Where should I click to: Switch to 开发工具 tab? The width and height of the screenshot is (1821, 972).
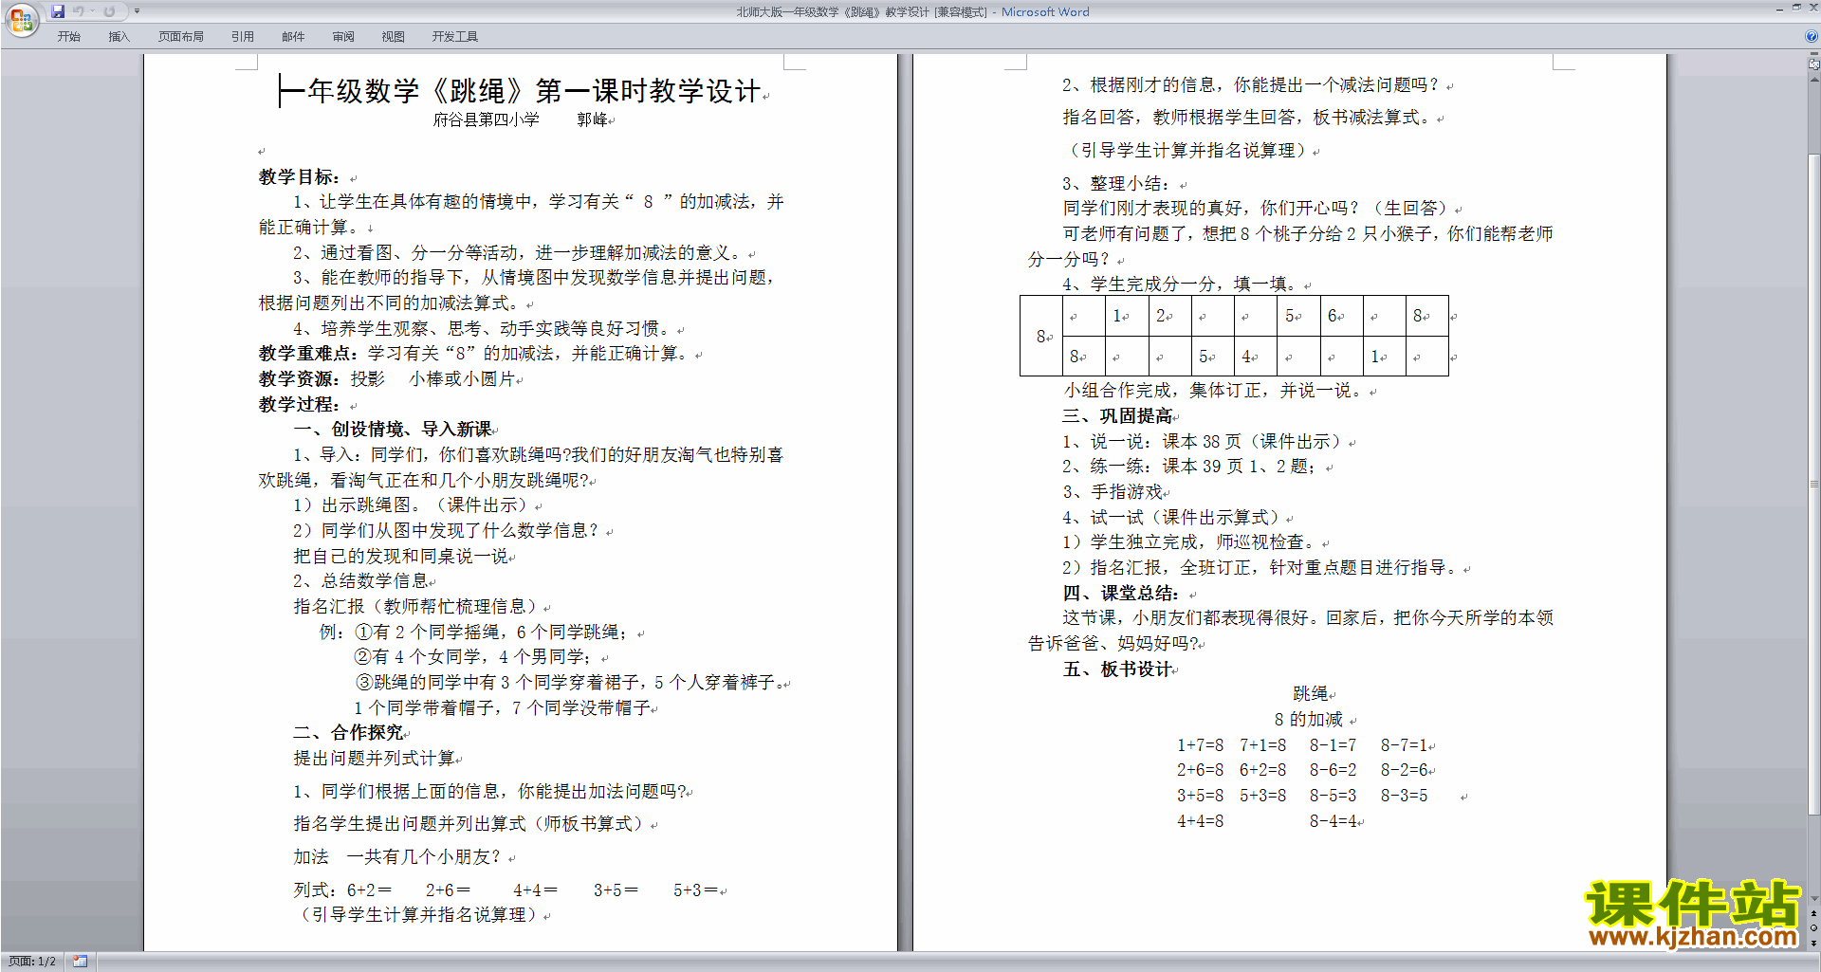click(455, 37)
